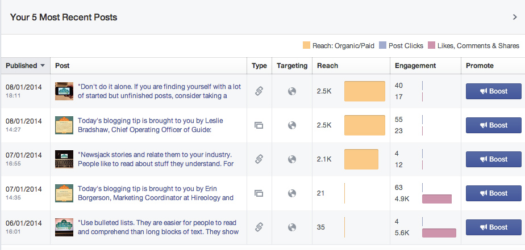
Task: Click thumbnail of Leslie Bradshaw post
Action: point(64,125)
